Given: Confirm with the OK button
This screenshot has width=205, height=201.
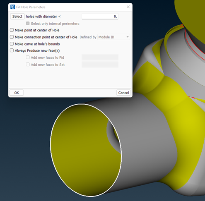Looking at the screenshot, I should tap(17, 93).
